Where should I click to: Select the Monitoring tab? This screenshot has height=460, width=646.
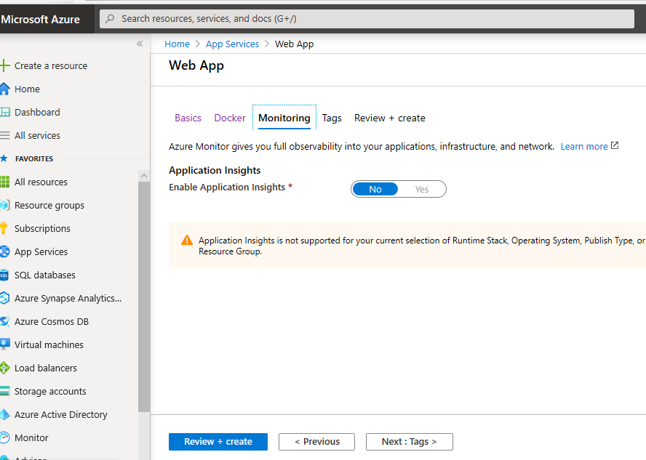[284, 118]
